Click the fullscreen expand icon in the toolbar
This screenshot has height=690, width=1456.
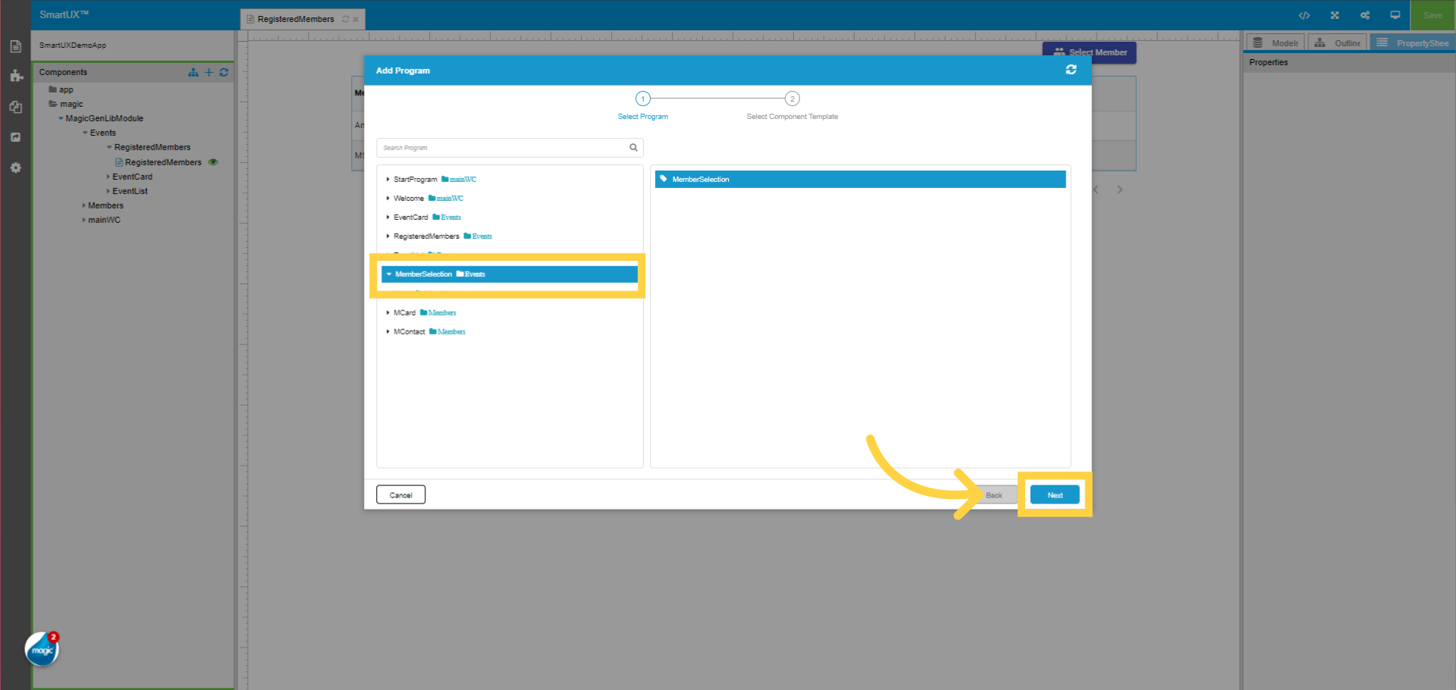tap(1335, 15)
